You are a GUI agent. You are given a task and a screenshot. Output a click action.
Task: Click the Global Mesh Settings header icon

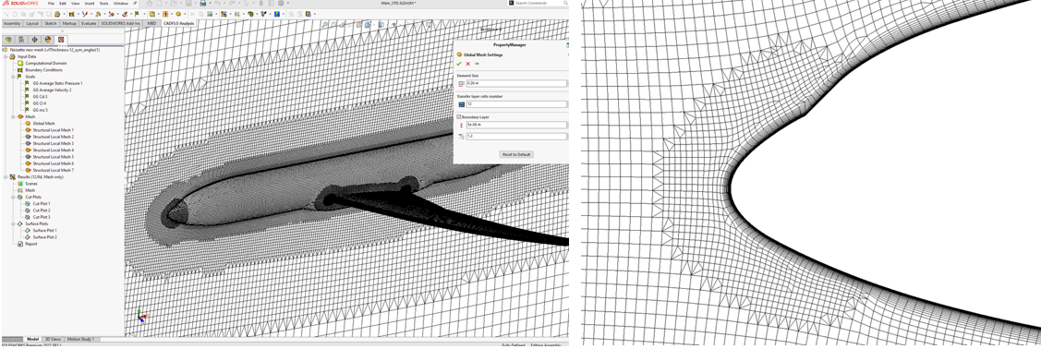(x=459, y=55)
